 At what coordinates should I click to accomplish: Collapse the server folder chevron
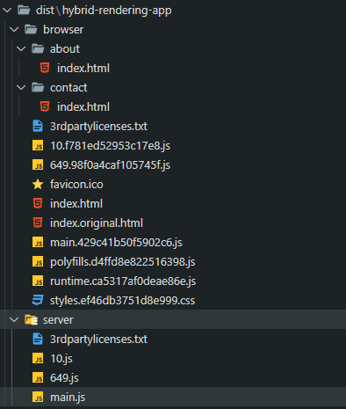pyautogui.click(x=14, y=320)
